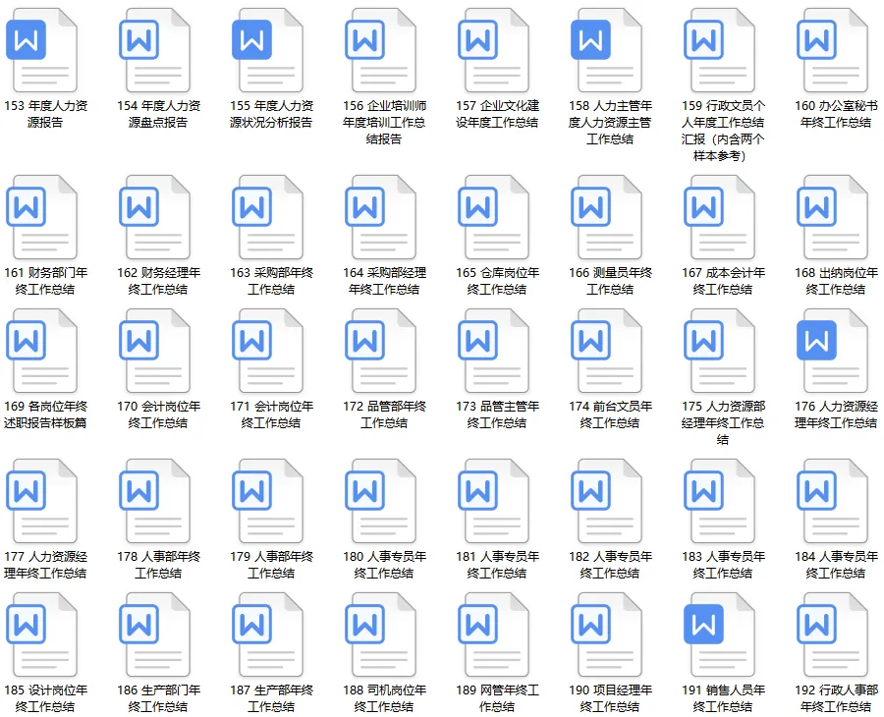Click the 184 人事专员年终工作总结 document icon

833,501
